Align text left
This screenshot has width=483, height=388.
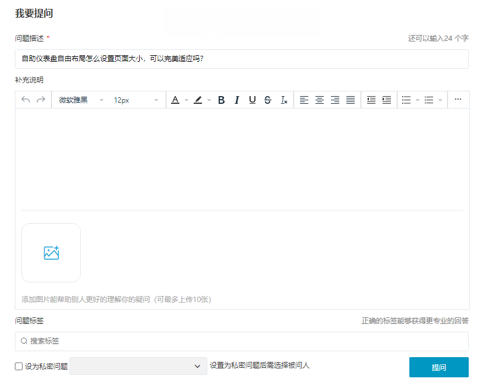[304, 100]
